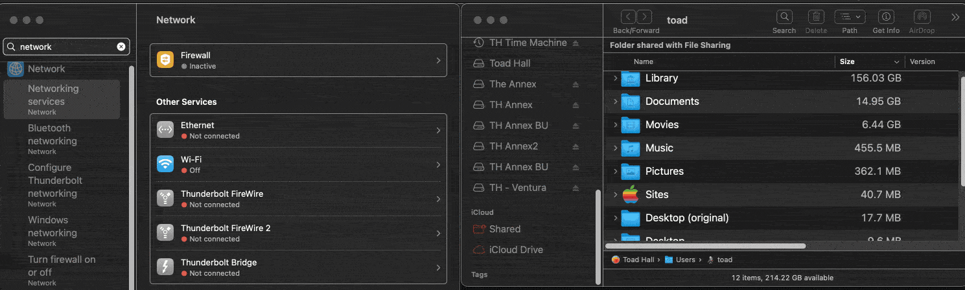Click Users in the path bar
Screen dimensions: 965x290
(680, 260)
